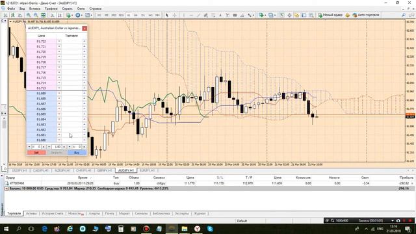
Task: Click price cell 81.713
Action: pyautogui.click(x=42, y=88)
